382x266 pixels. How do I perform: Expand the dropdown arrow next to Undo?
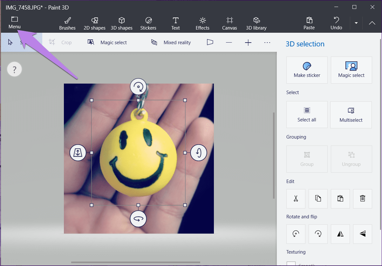tap(356, 23)
